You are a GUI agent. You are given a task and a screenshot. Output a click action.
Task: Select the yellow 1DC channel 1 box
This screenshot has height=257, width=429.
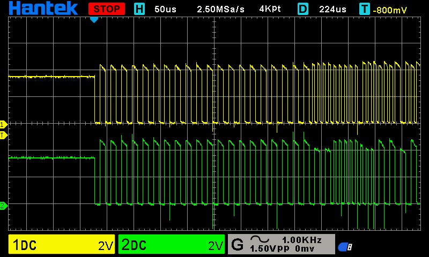[62, 244]
